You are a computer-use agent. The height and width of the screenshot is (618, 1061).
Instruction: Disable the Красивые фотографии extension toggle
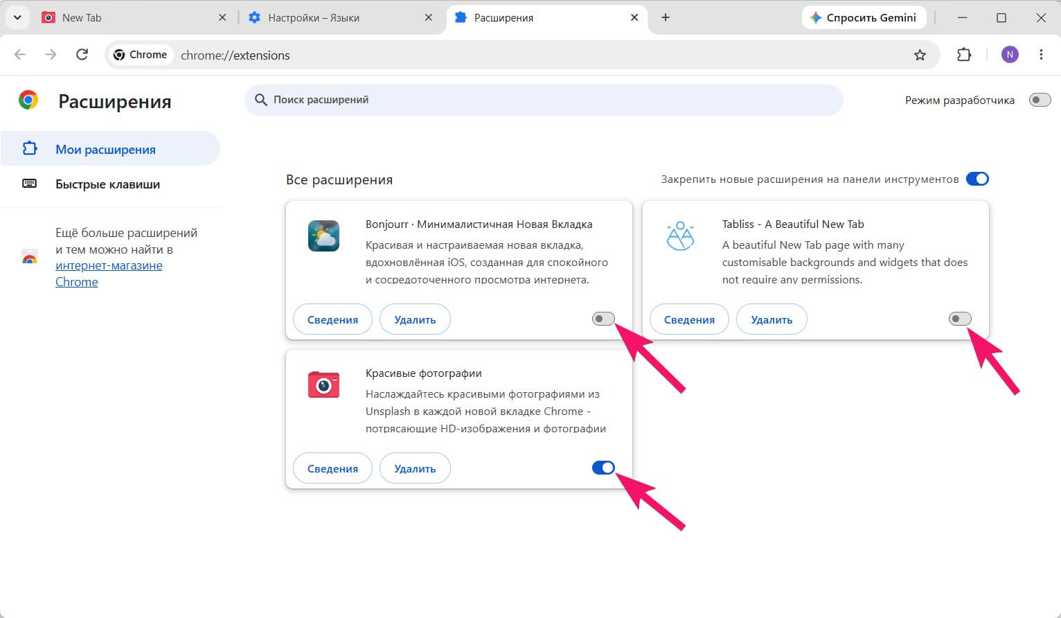pos(603,468)
